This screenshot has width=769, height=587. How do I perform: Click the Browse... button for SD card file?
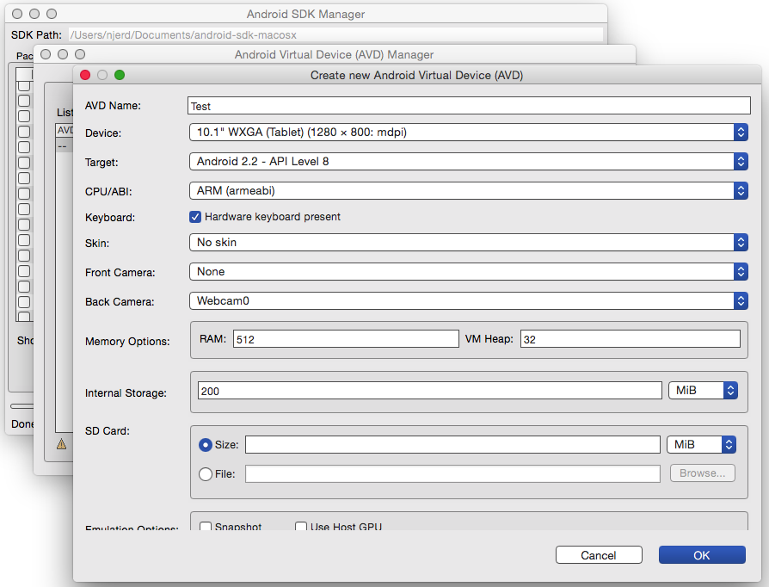(x=702, y=473)
